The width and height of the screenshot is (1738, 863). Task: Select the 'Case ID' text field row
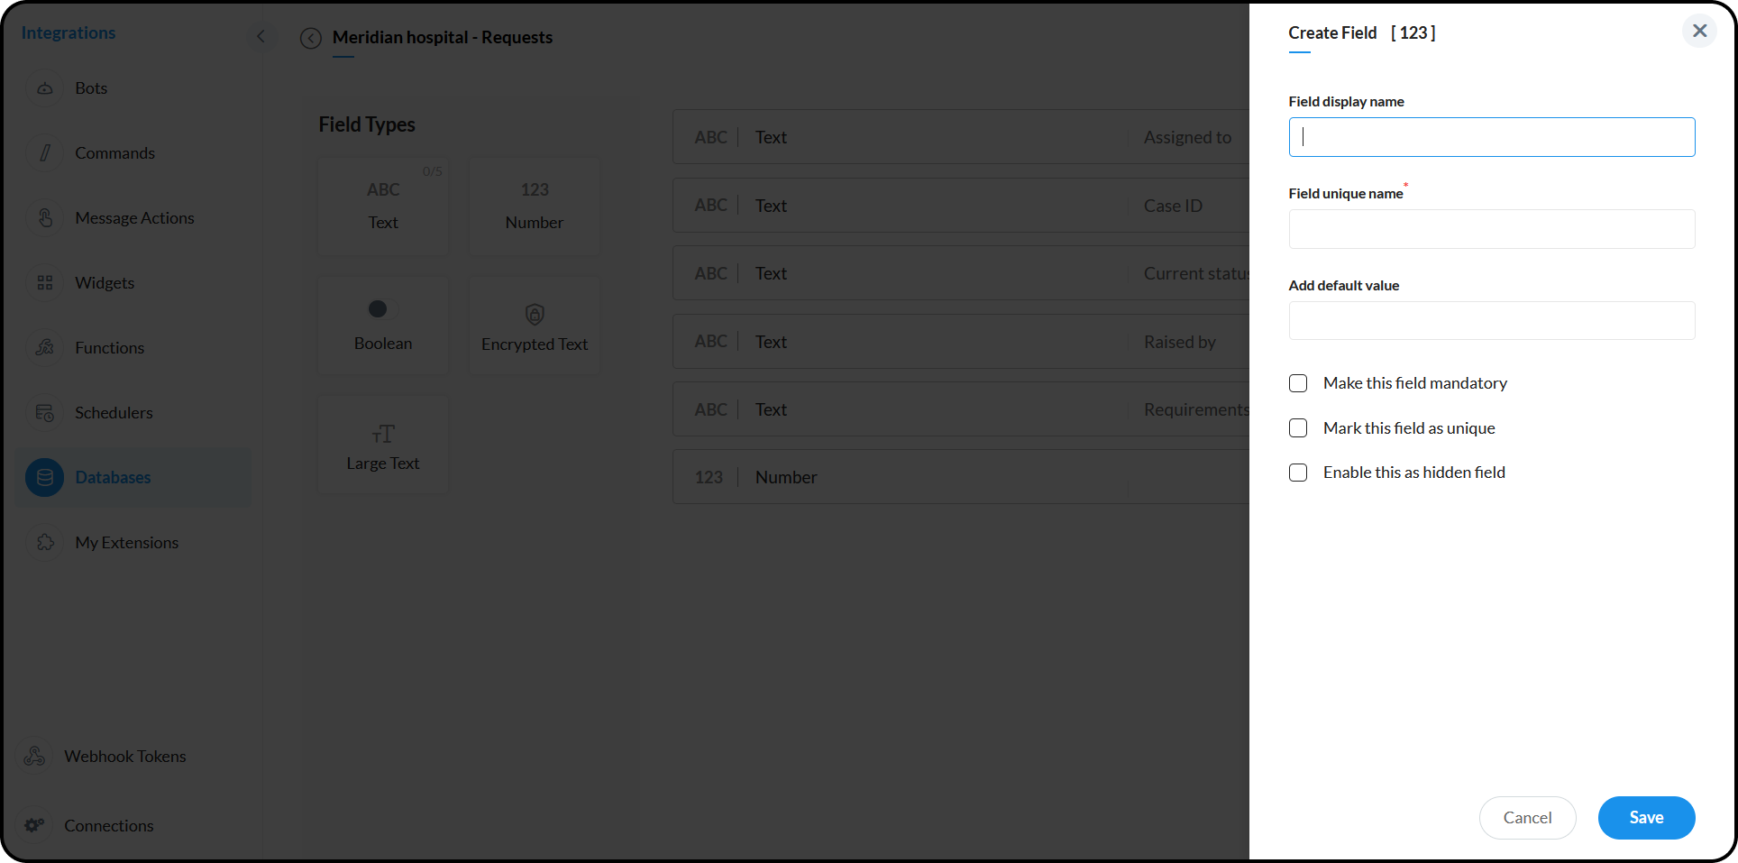tap(961, 206)
